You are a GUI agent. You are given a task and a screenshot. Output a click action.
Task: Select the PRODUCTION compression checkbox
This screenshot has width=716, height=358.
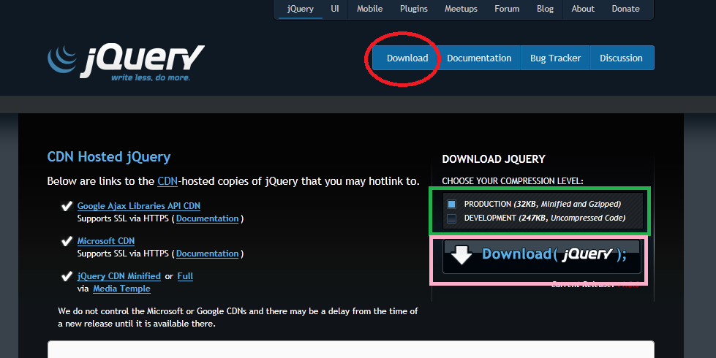(x=451, y=204)
